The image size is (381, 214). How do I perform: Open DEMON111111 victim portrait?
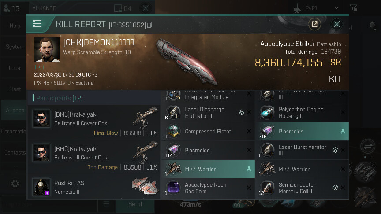47,49
